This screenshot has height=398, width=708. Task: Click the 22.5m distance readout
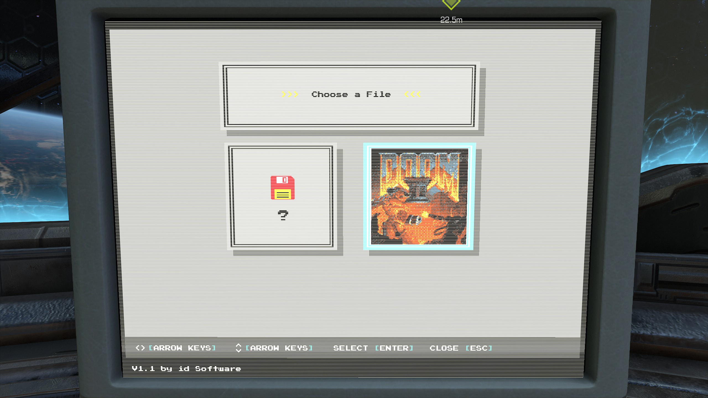(x=451, y=20)
